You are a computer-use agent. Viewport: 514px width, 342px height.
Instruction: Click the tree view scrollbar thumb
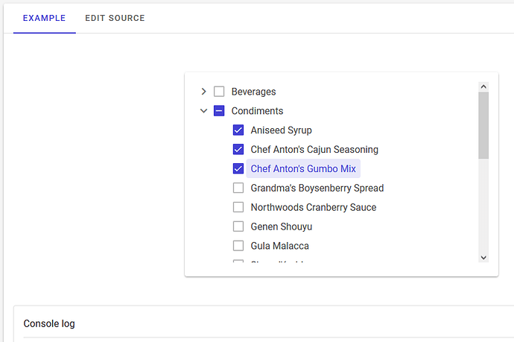tap(483, 126)
